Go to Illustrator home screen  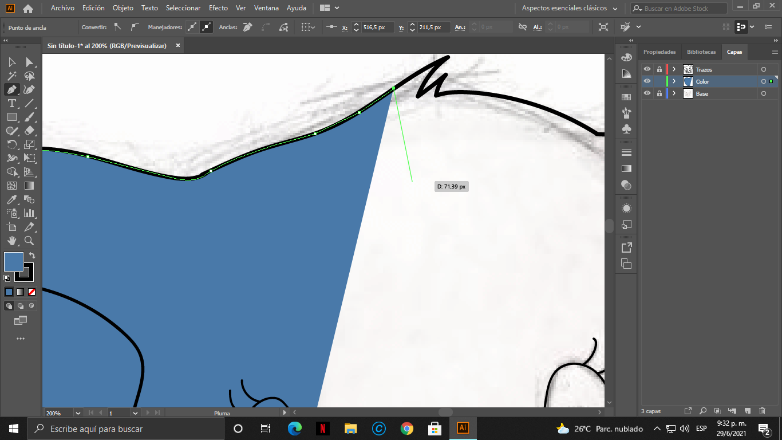click(27, 9)
